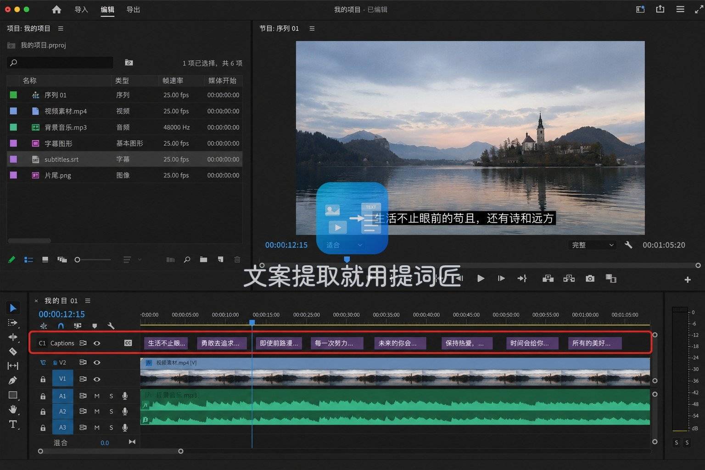The width and height of the screenshot is (705, 470).
Task: Select the Type (T) tool
Action: (x=13, y=424)
